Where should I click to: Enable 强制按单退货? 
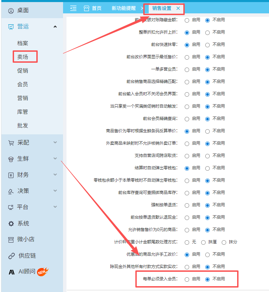pyautogui.click(x=187, y=205)
